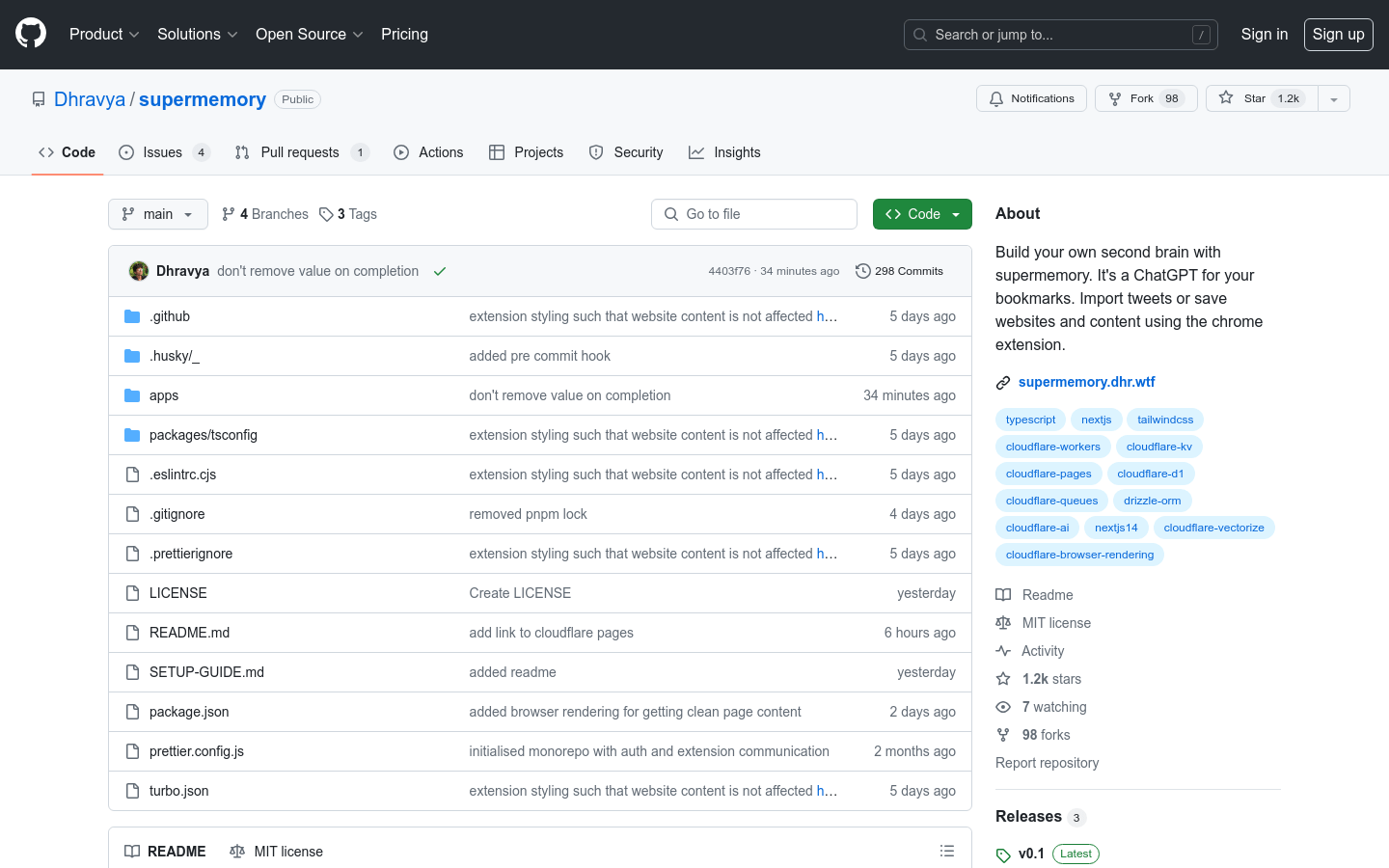Screen dimensions: 1389x868
Task: Switch to the MIT license tab
Action: (x=277, y=851)
